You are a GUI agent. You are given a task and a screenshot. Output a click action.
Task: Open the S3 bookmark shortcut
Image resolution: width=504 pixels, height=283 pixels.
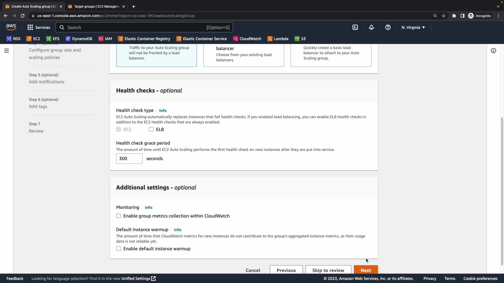pos(300,39)
